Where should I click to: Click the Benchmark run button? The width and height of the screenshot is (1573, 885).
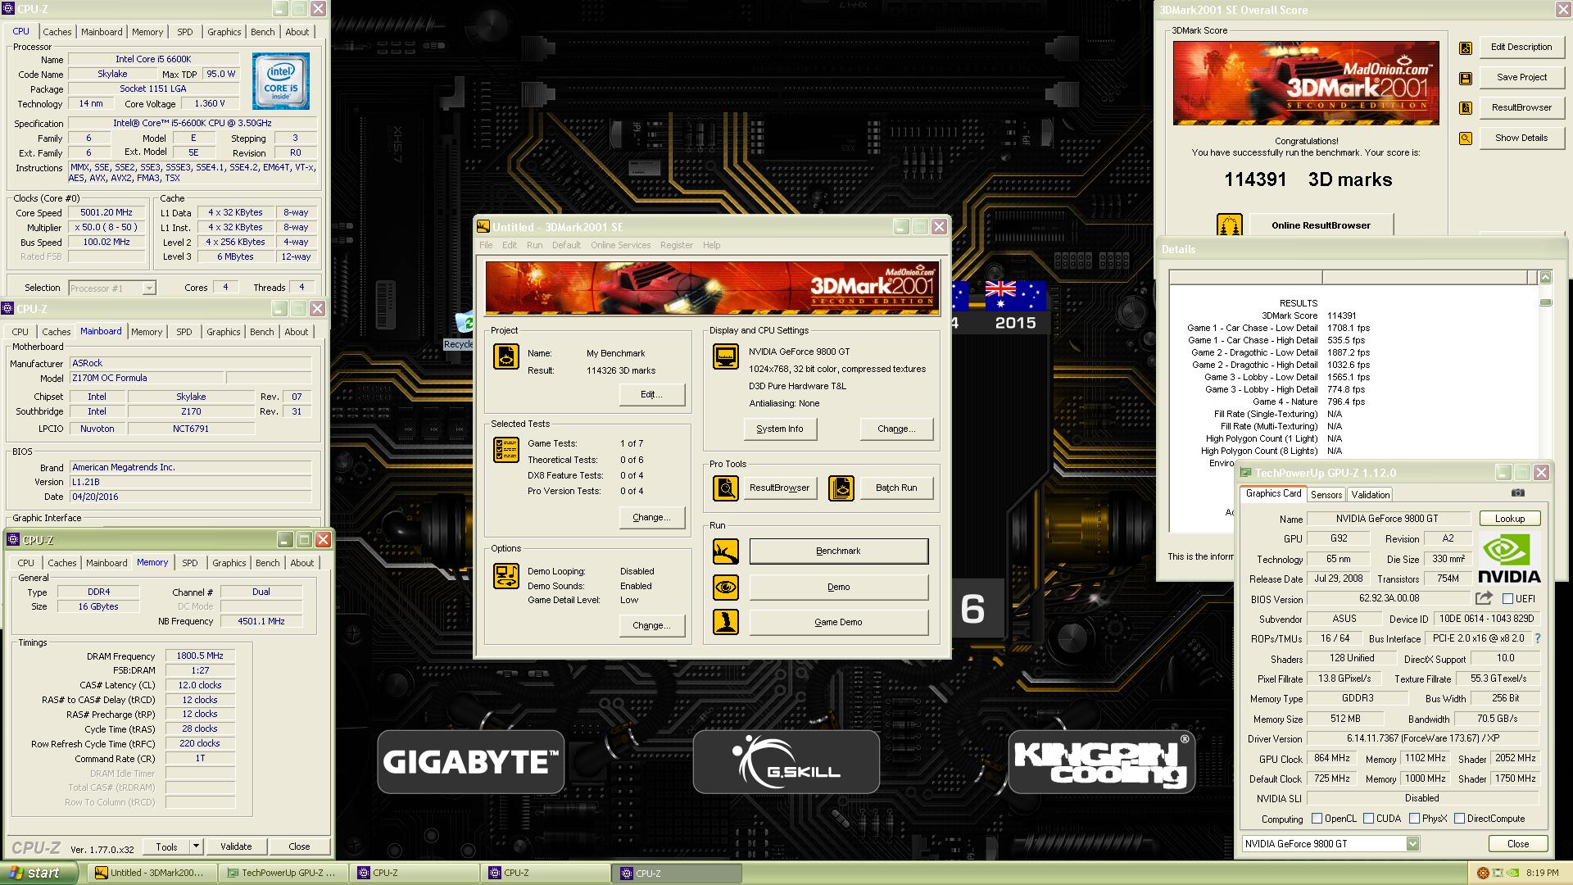tap(838, 551)
